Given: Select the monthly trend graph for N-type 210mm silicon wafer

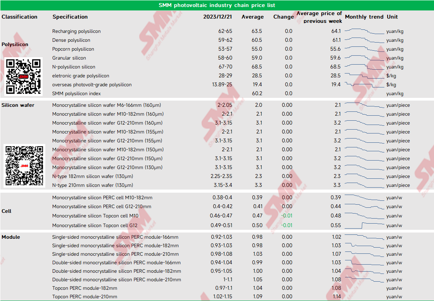Looking at the screenshot, I should pos(362,185).
